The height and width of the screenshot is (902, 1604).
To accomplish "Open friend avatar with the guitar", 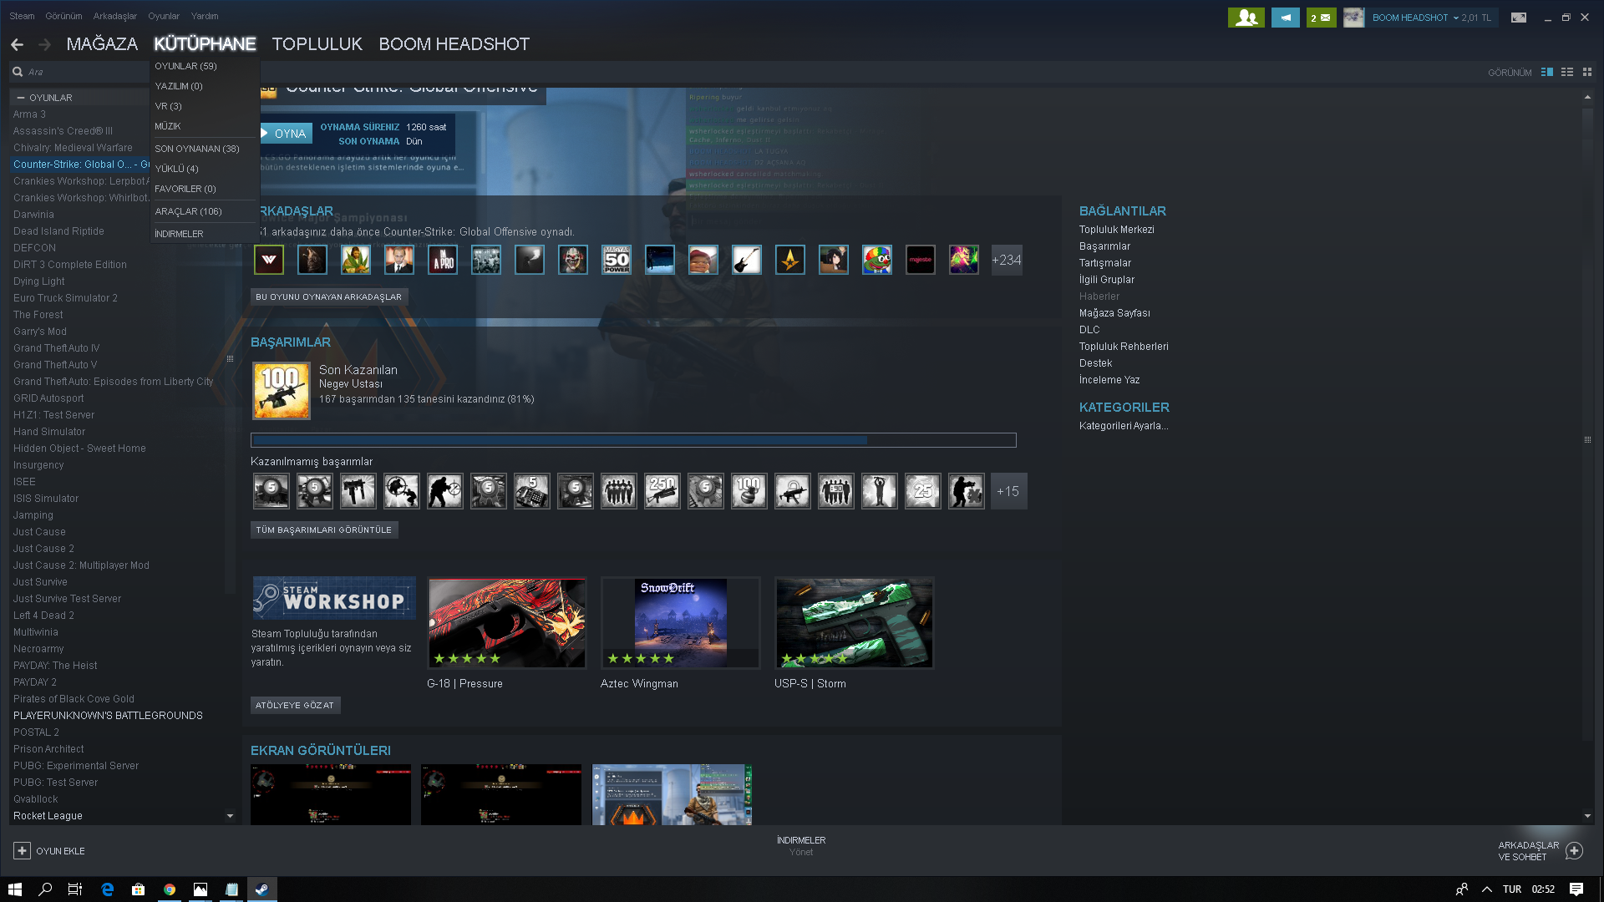I will 747,260.
